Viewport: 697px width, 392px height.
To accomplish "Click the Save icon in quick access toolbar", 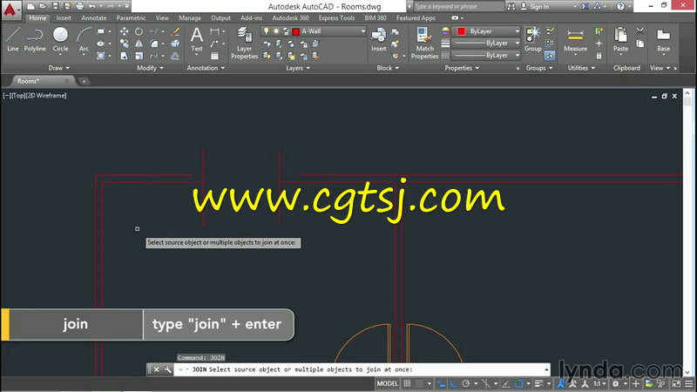I will [x=55, y=6].
